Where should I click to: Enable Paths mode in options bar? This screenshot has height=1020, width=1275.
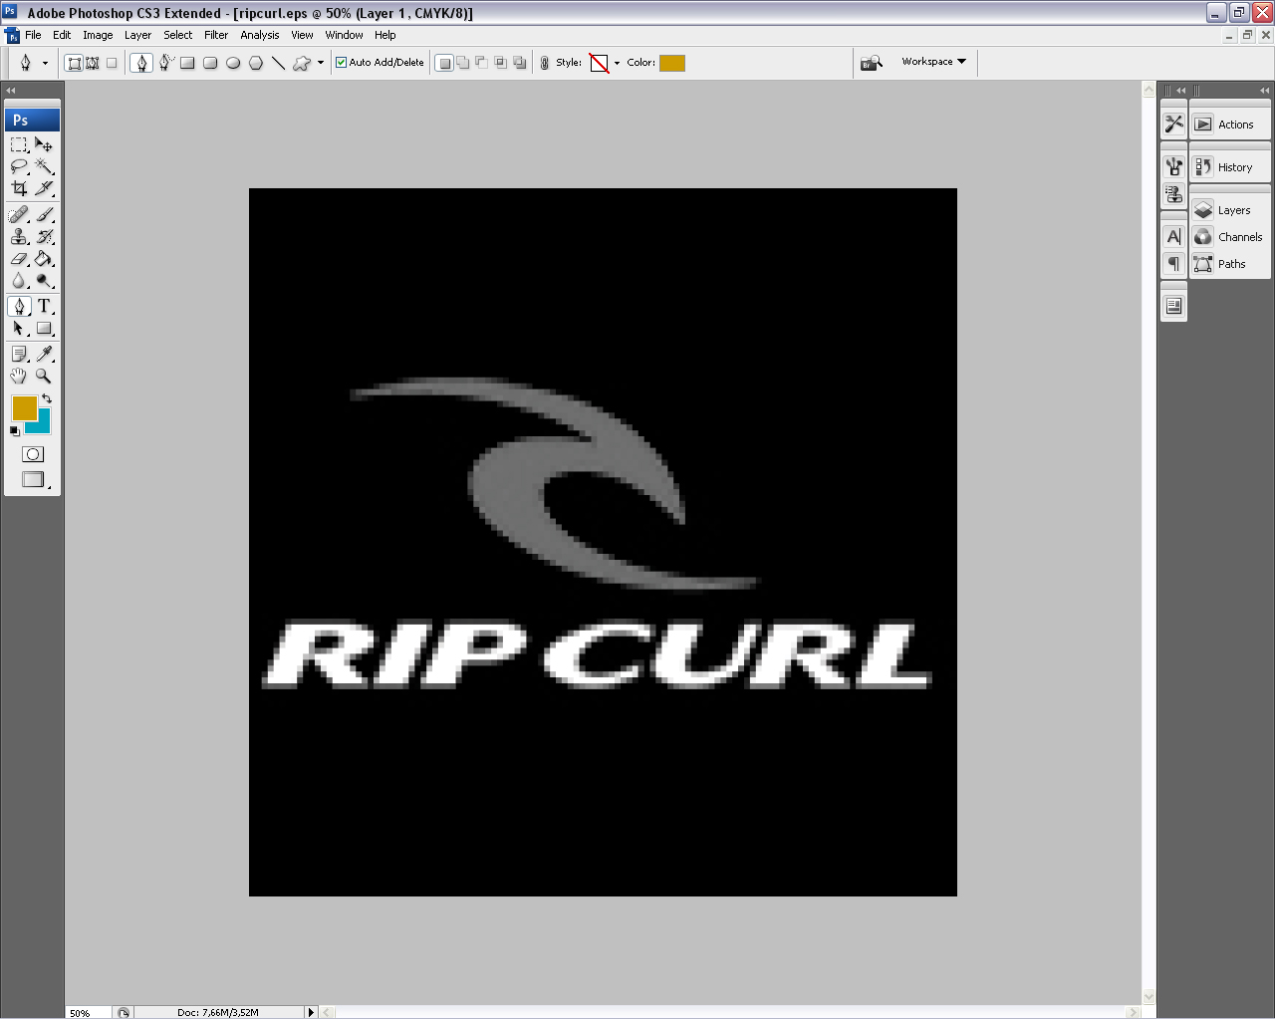(93, 63)
